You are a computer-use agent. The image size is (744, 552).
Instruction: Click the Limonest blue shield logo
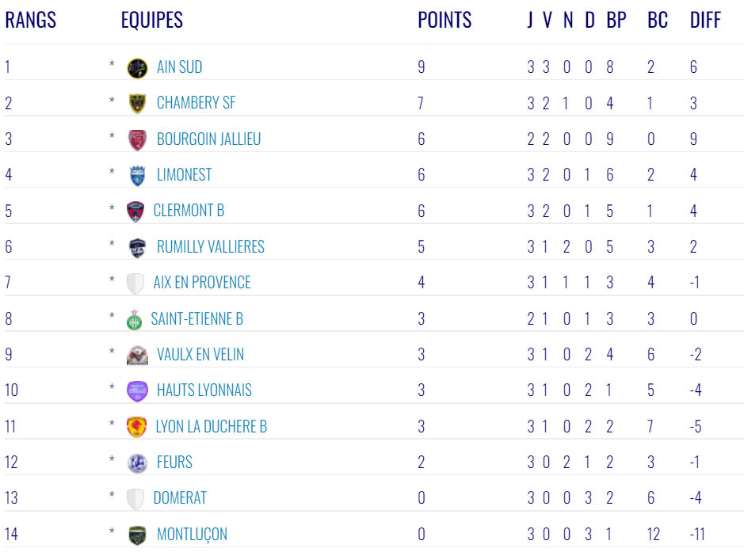point(137,176)
